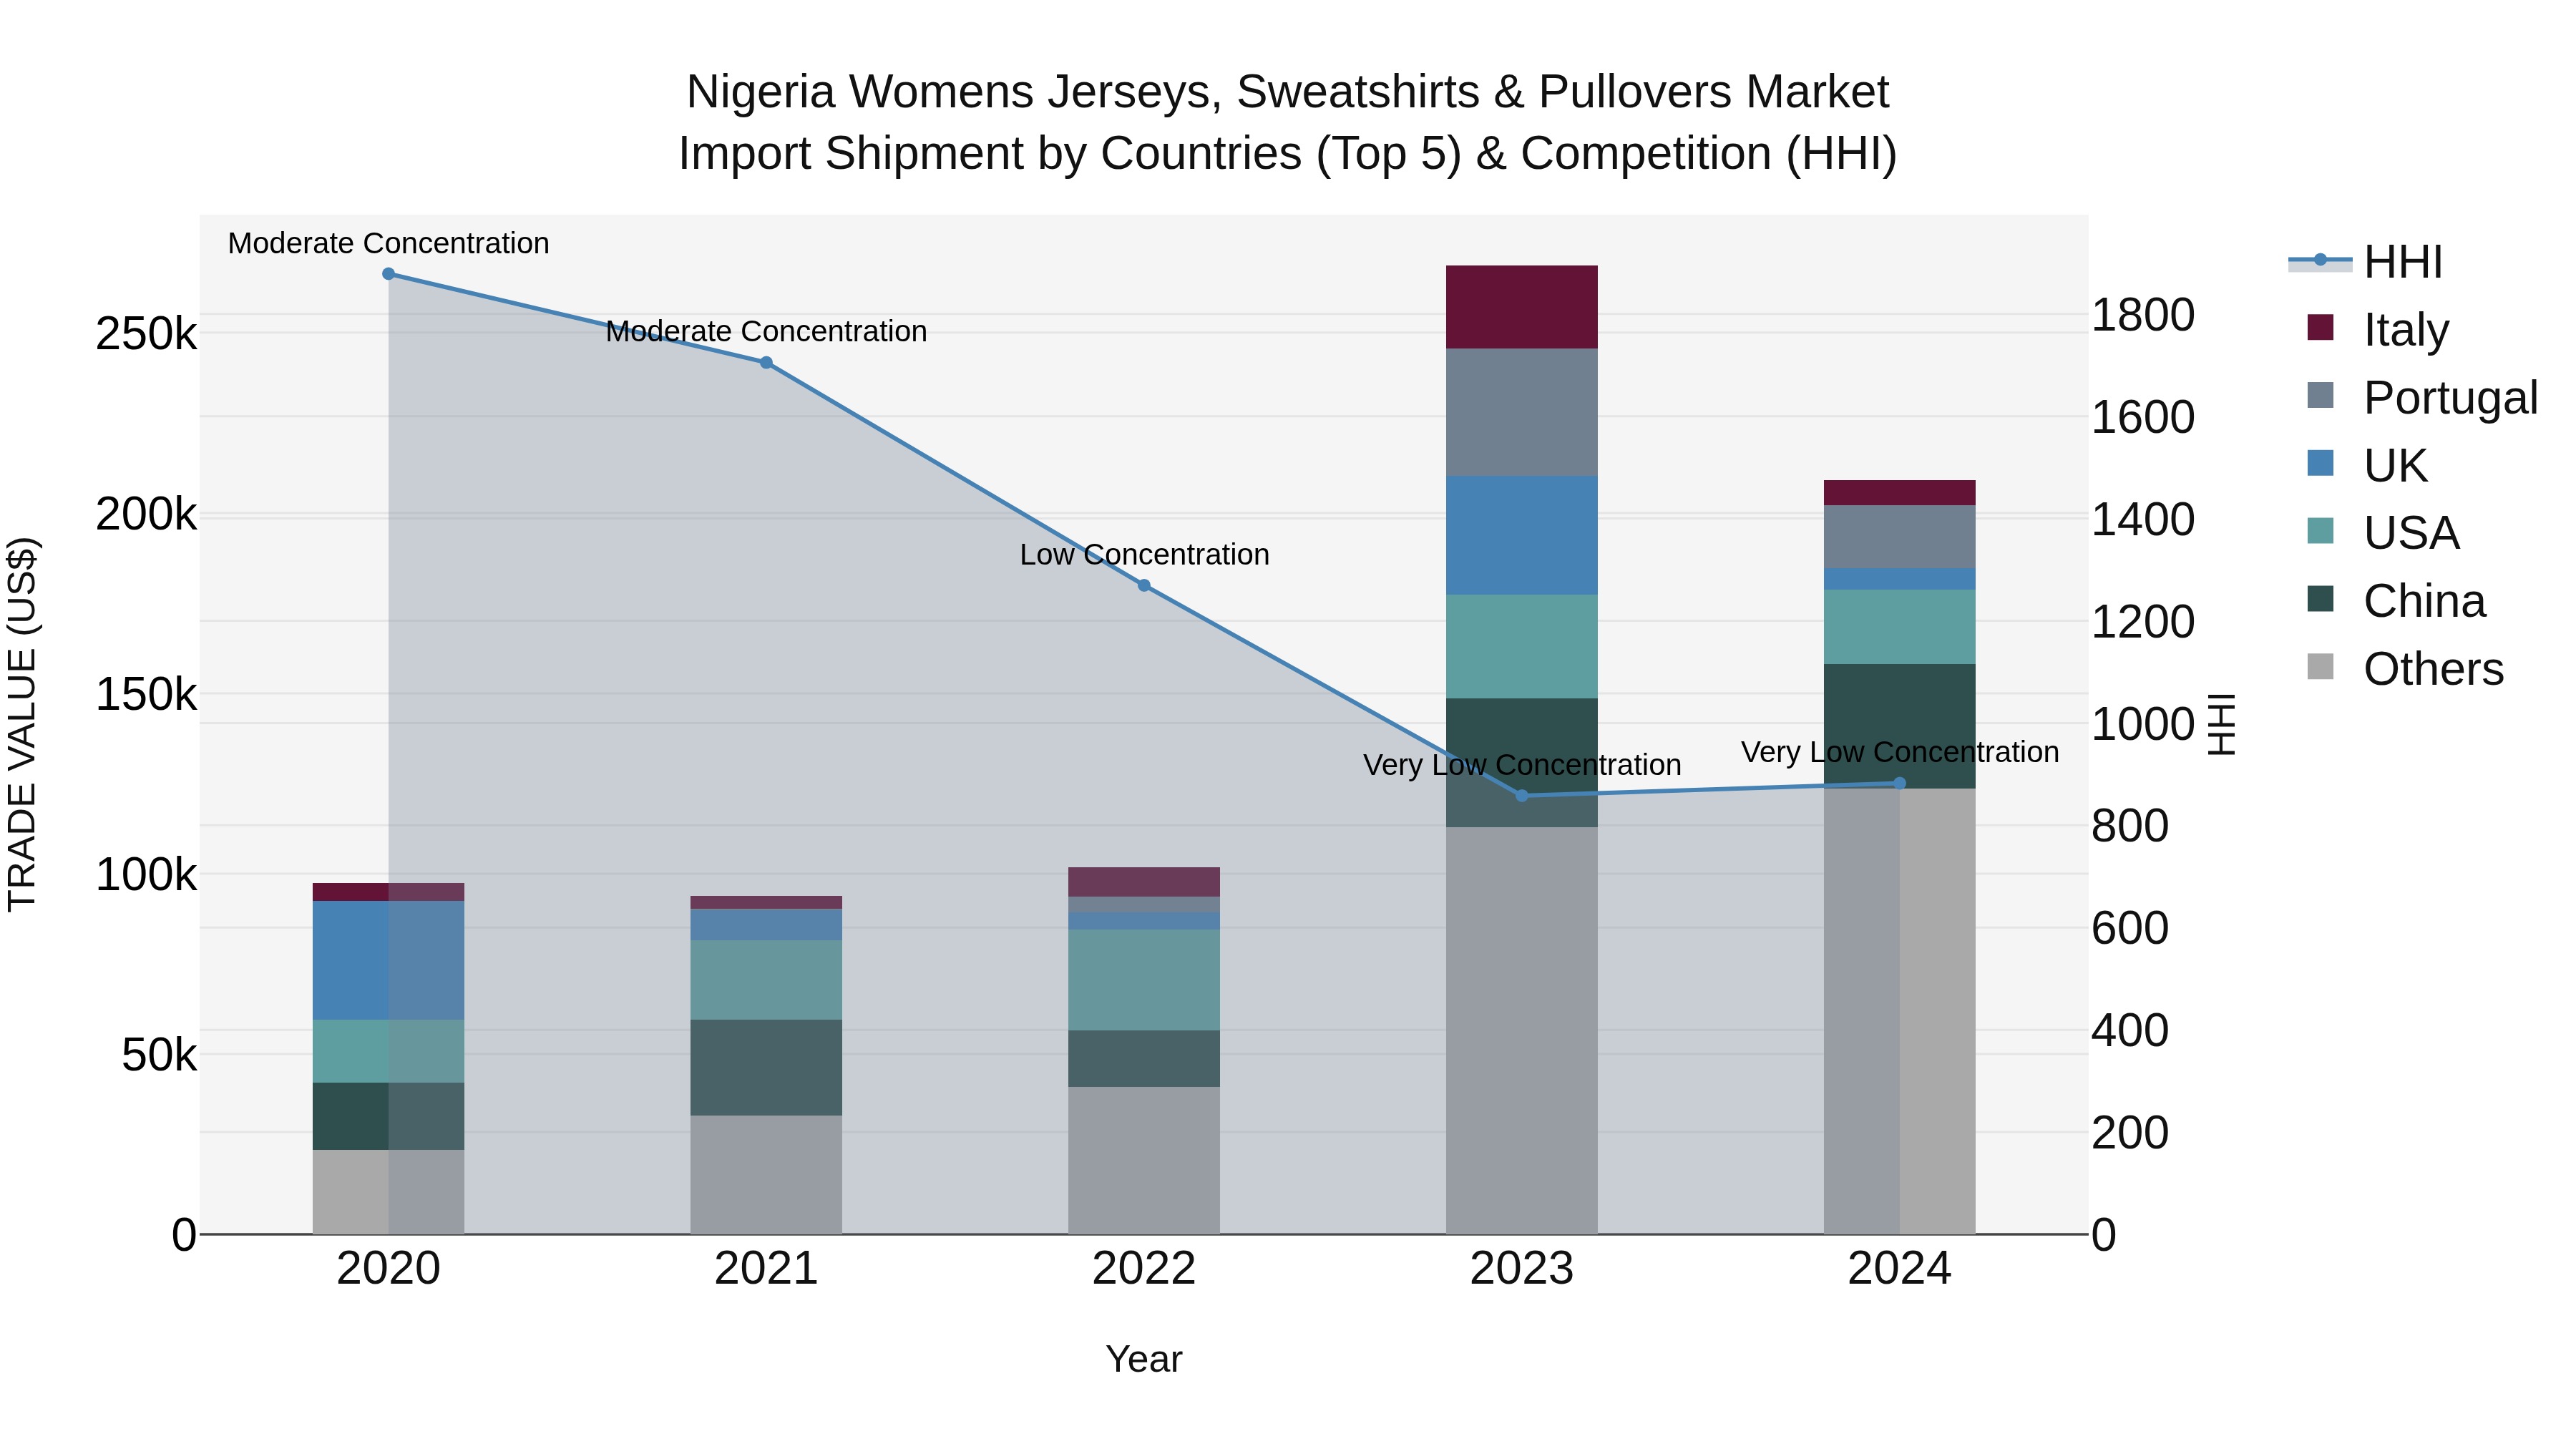Image resolution: width=2576 pixels, height=1449 pixels.
Task: Hide Portugal series via legend
Action: 2450,397
